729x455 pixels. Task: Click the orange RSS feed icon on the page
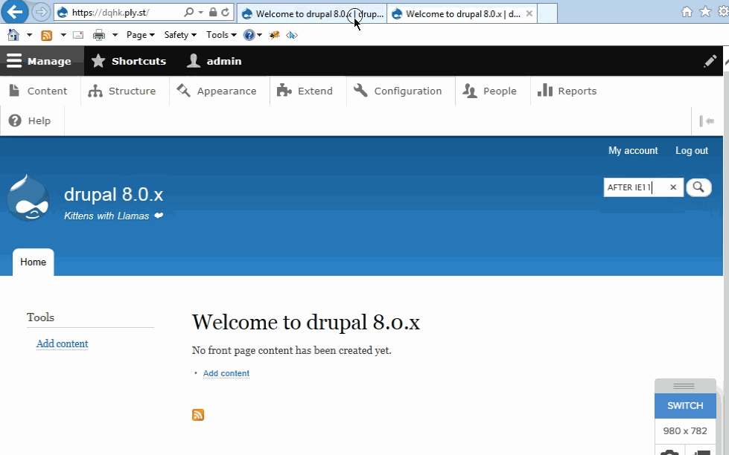pos(198,415)
